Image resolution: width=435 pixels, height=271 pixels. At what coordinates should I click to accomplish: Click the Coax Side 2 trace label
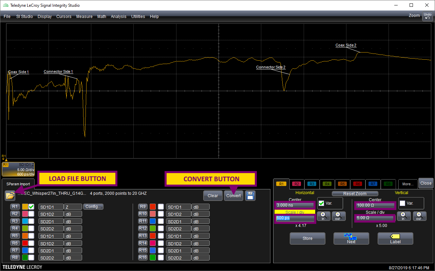(x=346, y=45)
